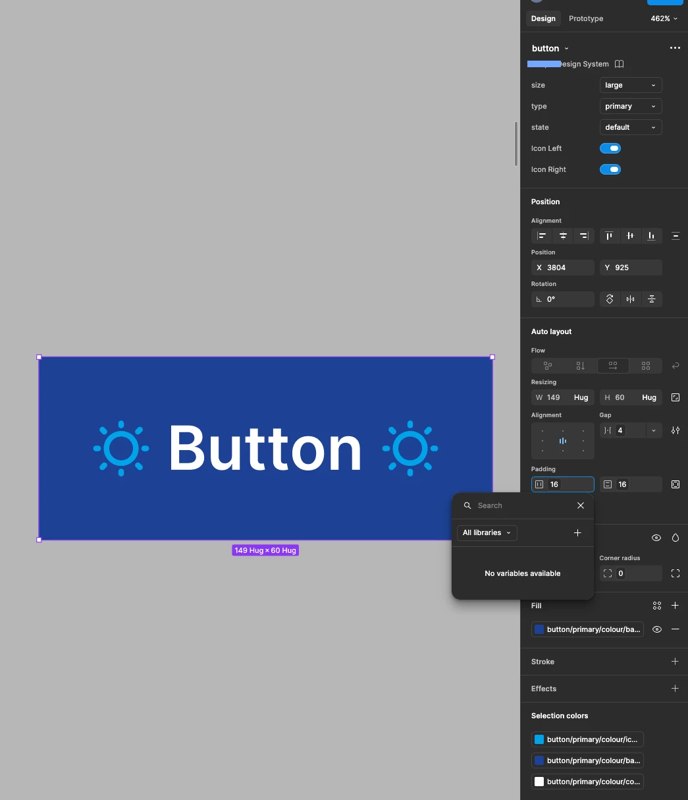Flip vertical icon

[x=652, y=299]
